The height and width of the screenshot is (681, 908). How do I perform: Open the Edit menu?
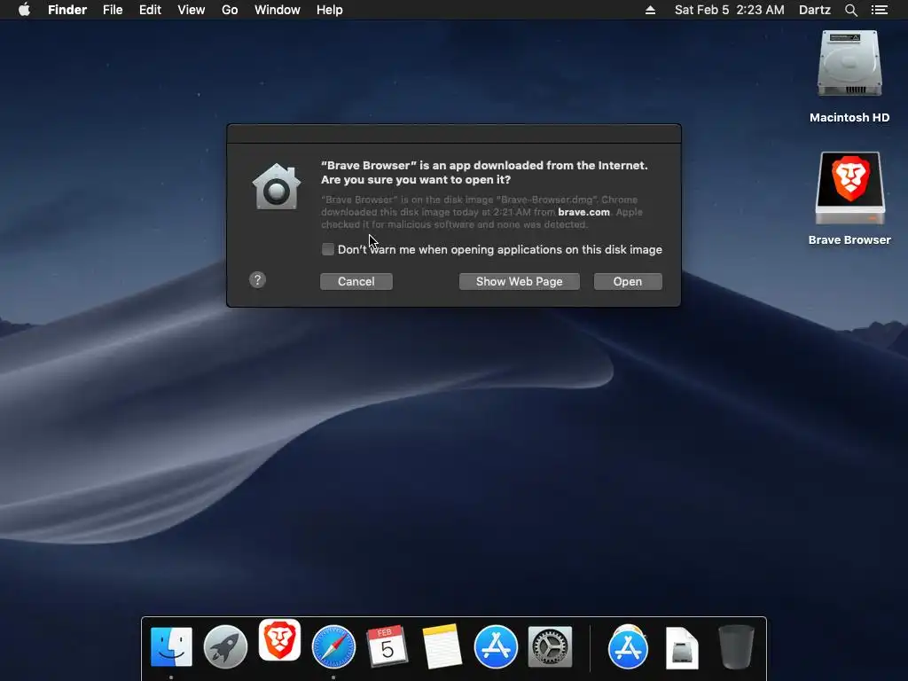click(x=150, y=10)
